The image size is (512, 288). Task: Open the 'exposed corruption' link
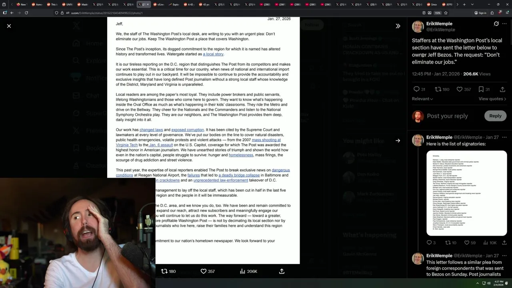click(x=188, y=130)
